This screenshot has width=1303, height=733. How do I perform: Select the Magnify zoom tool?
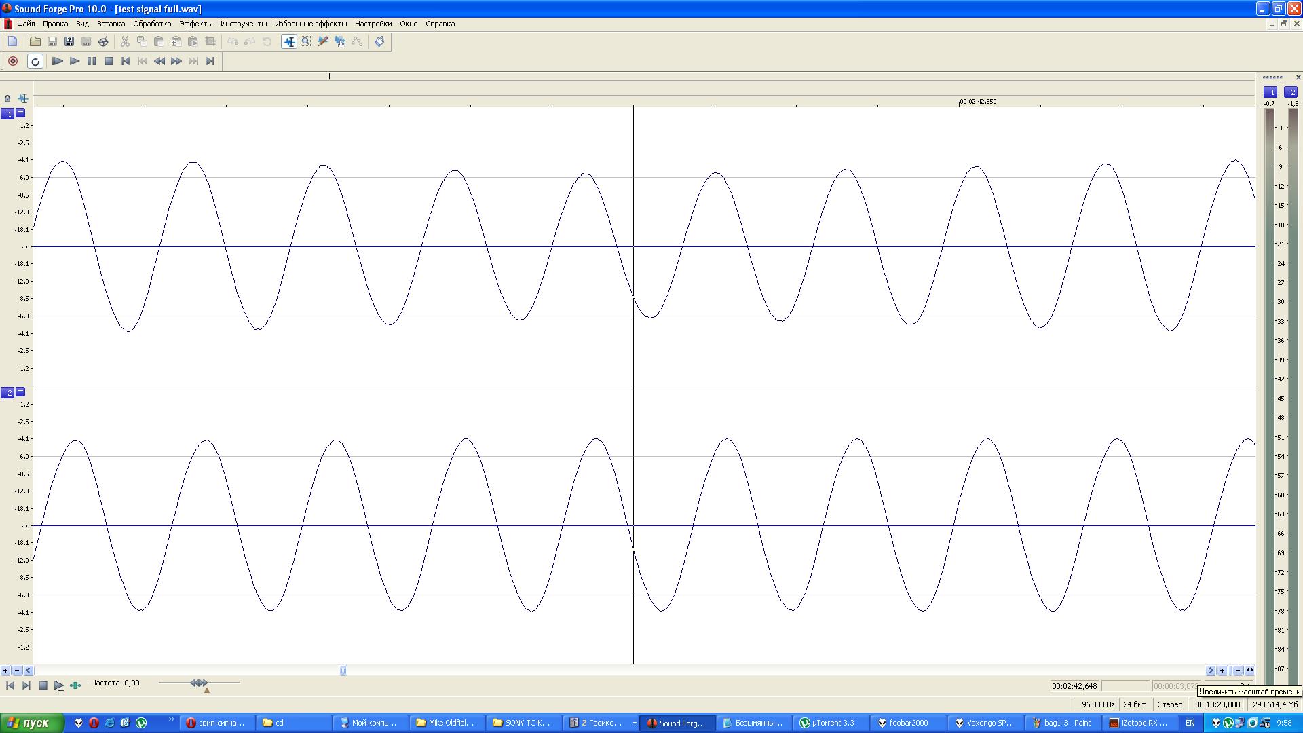(x=306, y=41)
